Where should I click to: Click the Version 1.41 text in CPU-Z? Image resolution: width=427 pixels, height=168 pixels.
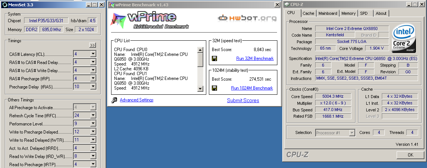click(x=407, y=144)
